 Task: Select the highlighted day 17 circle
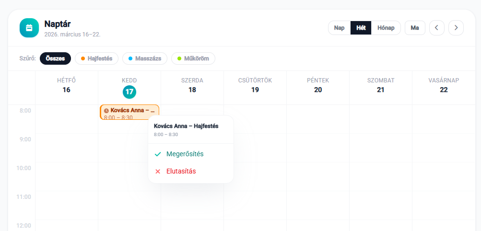(x=129, y=92)
